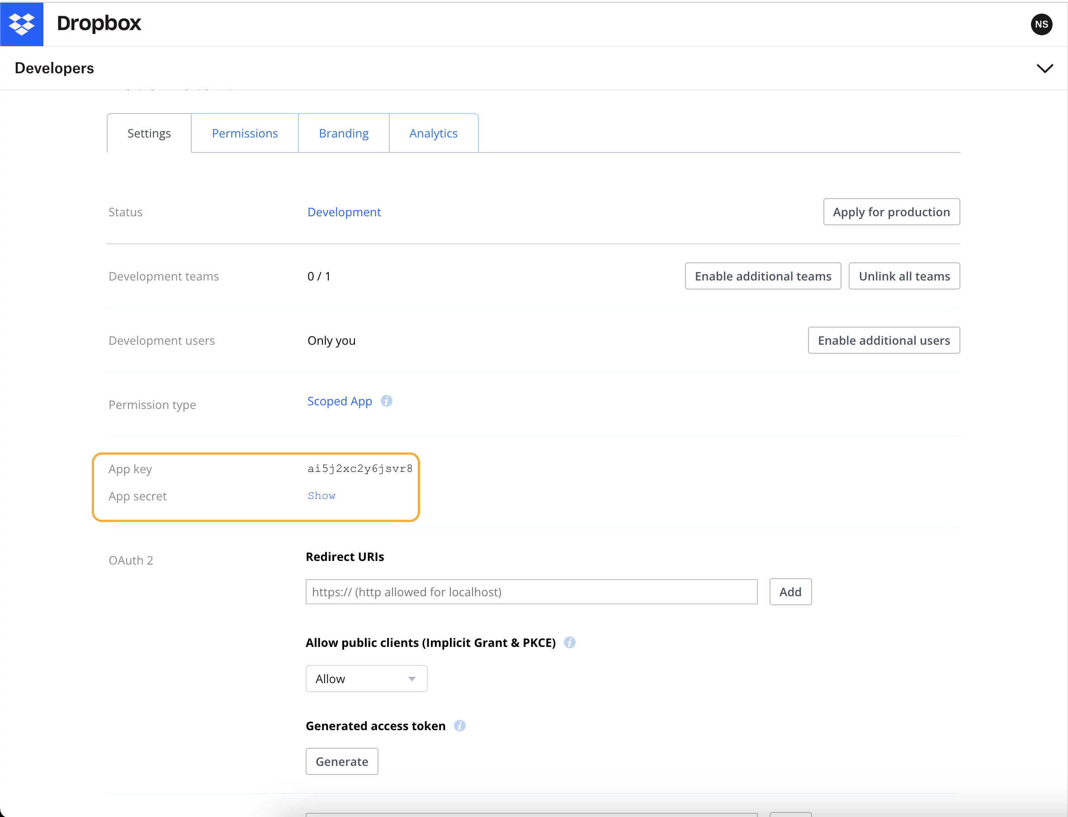The height and width of the screenshot is (817, 1068).
Task: Click the Development status link
Action: click(344, 212)
